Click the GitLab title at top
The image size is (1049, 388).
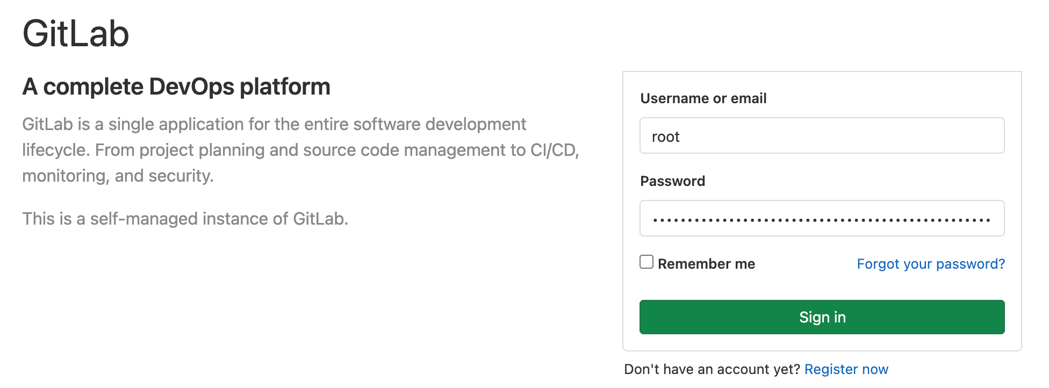click(76, 34)
